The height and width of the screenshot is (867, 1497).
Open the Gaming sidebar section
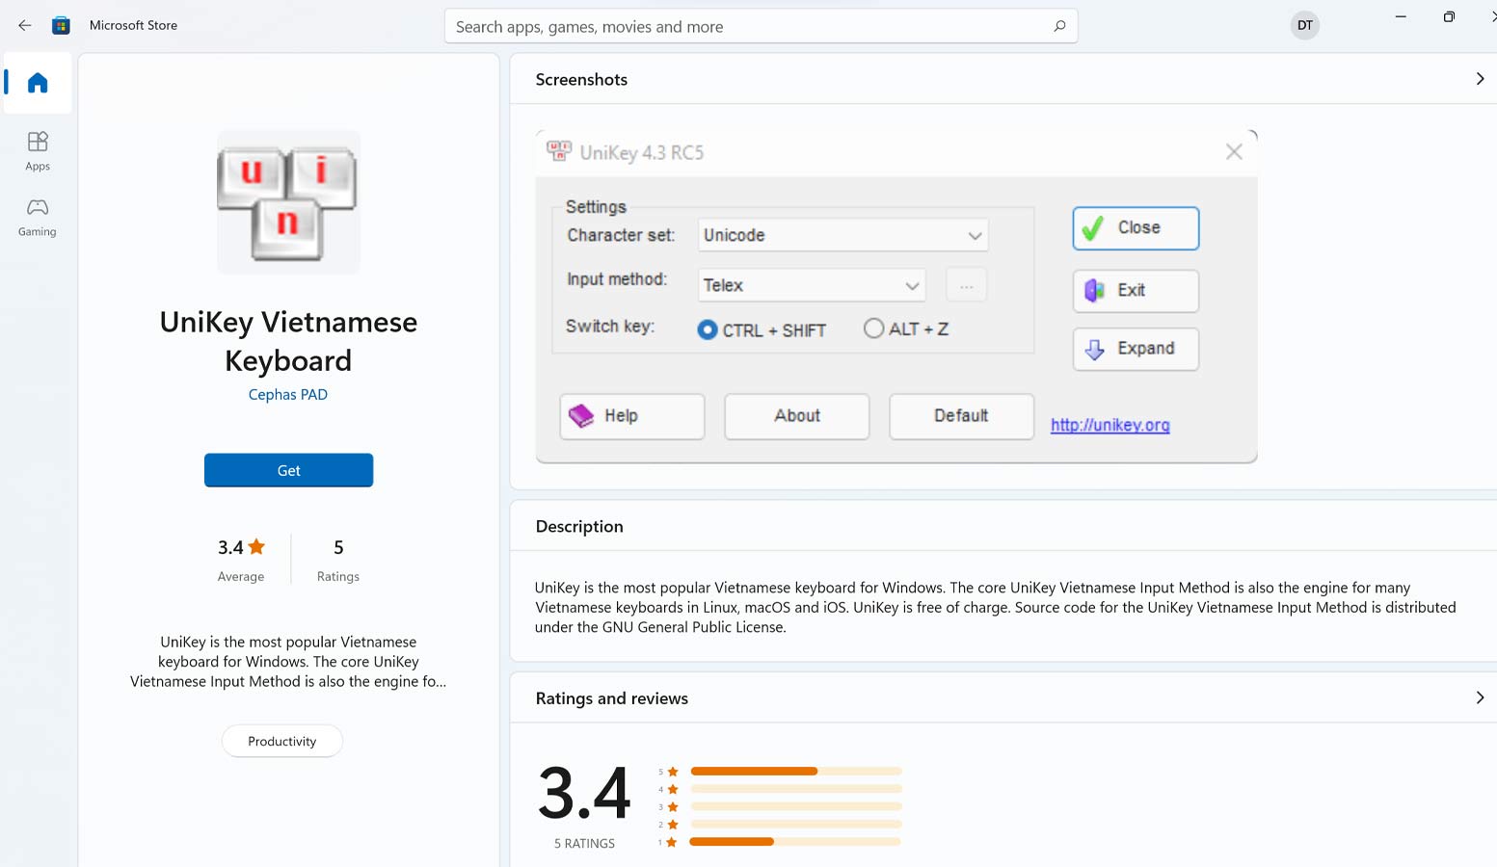click(x=38, y=217)
